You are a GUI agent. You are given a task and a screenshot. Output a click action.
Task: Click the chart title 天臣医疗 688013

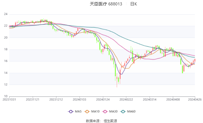click(x=106, y=4)
